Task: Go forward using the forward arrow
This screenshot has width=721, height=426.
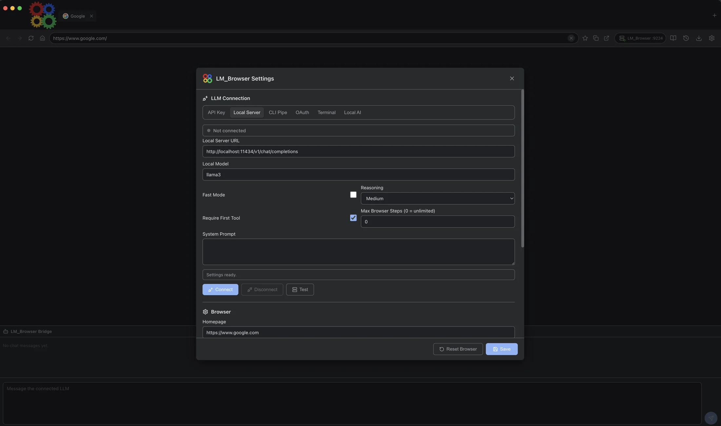Action: [x=20, y=38]
